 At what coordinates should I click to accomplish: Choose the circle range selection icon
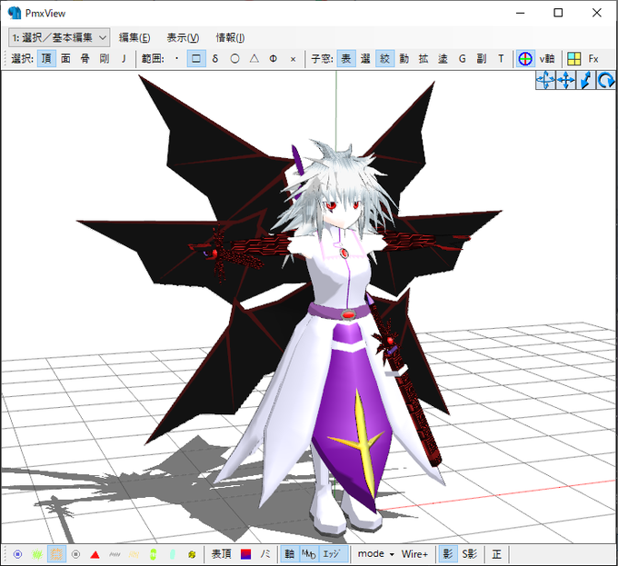[x=234, y=59]
